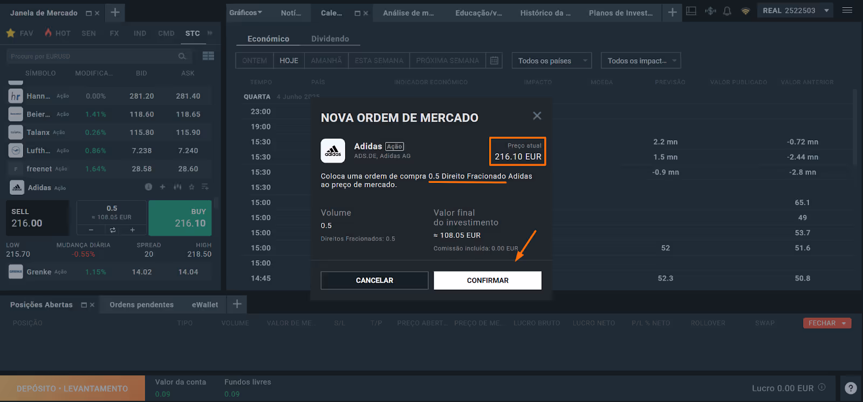Filter calendar to HOJE
863x402 pixels.
(289, 60)
